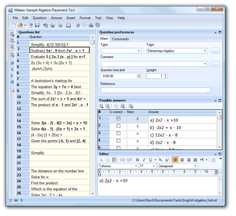Click the bullet list icon in the Editor
The image size is (236, 216).
pyautogui.click(x=213, y=160)
